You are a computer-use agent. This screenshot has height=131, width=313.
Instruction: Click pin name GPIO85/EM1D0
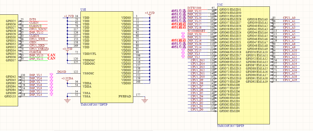pos(229,111)
